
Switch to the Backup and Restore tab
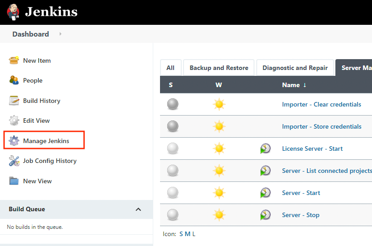tap(219, 68)
